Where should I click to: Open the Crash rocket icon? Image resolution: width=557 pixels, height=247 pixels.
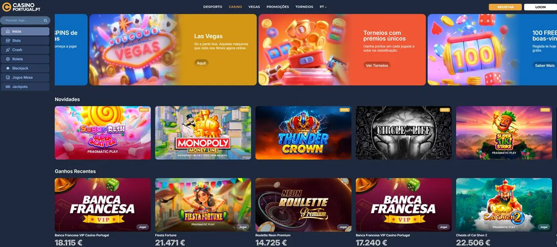(x=8, y=50)
